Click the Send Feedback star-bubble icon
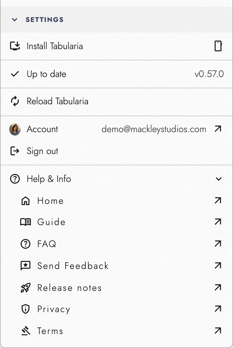The image size is (233, 348). click(x=25, y=266)
